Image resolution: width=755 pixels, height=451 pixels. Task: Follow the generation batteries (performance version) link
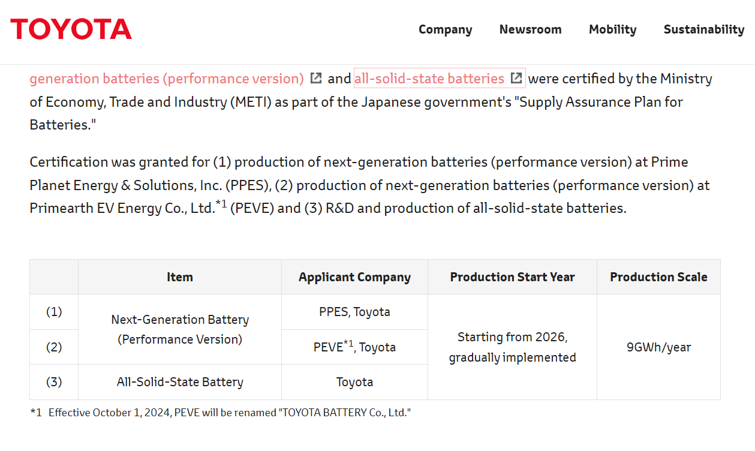(x=167, y=79)
